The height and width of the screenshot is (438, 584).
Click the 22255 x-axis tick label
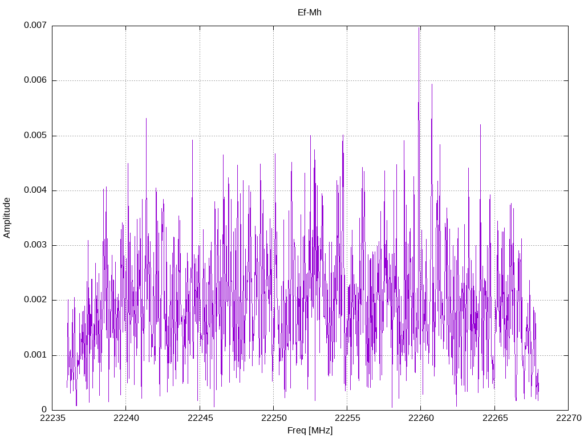[x=347, y=419]
